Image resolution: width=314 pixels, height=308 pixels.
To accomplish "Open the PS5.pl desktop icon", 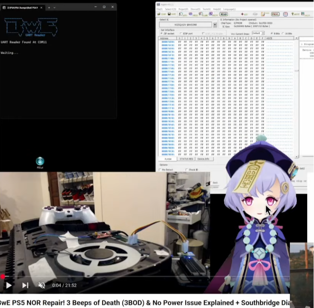I will coord(40,163).
